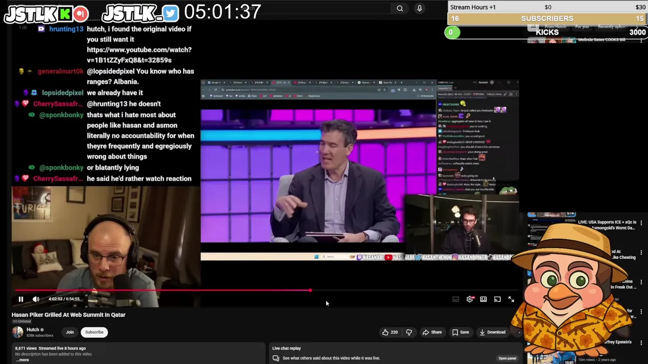The width and height of the screenshot is (648, 364).
Task: Open options menu for 'Freak Out' video
Action: click(x=641, y=282)
